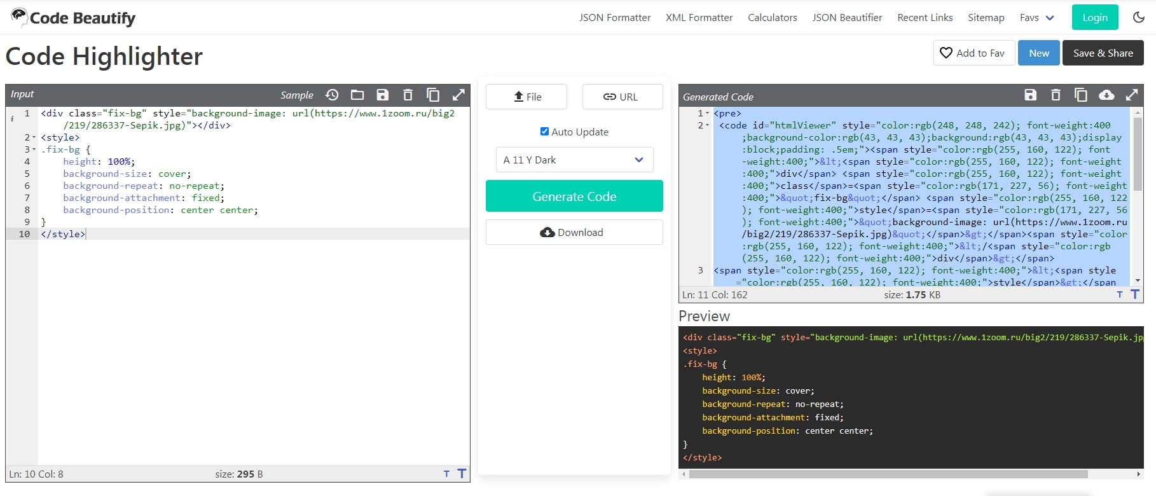This screenshot has height=496, width=1156.
Task: Open the A 11 Y Dark theme dropdown
Action: coord(574,160)
